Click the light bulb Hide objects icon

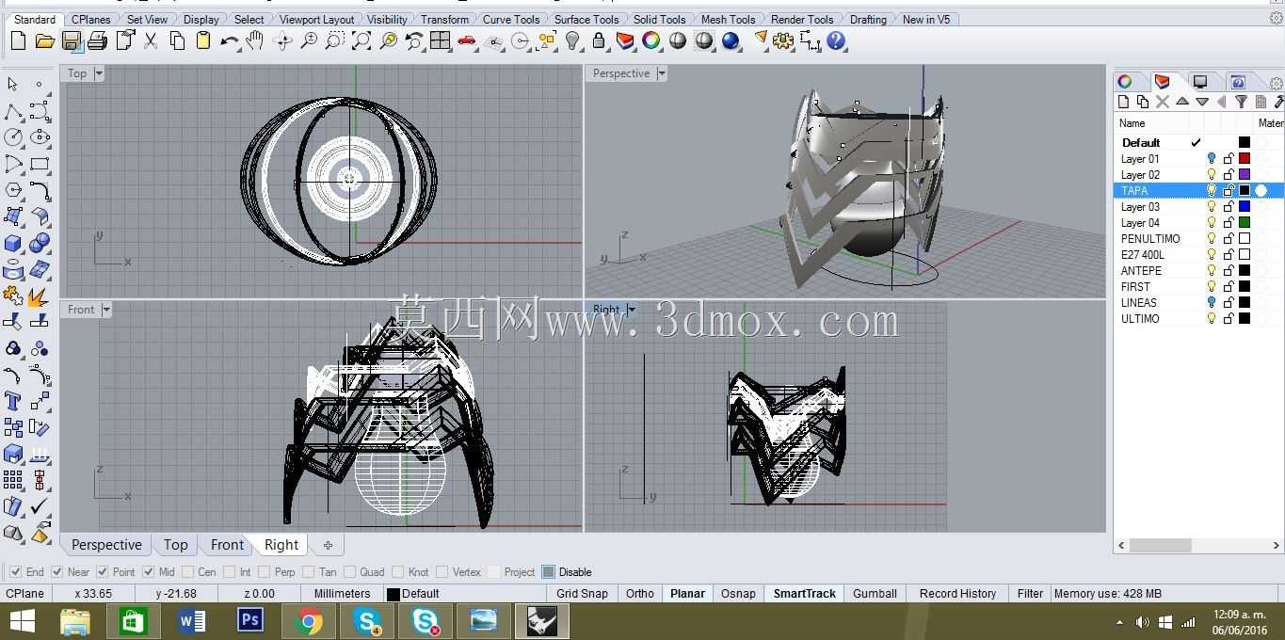tap(573, 40)
